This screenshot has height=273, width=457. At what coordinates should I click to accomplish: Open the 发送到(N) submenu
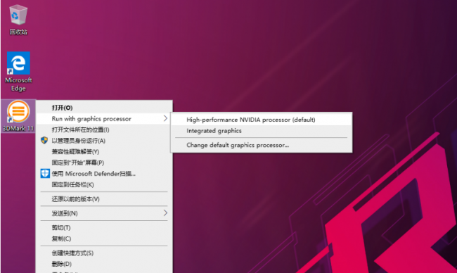(x=104, y=213)
